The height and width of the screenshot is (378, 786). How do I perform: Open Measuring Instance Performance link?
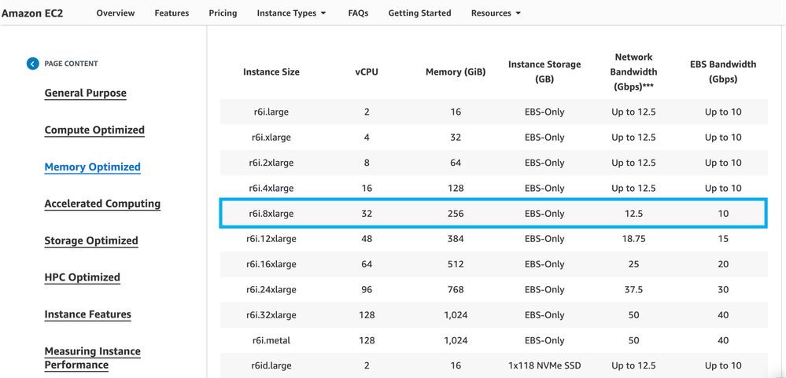(92, 358)
